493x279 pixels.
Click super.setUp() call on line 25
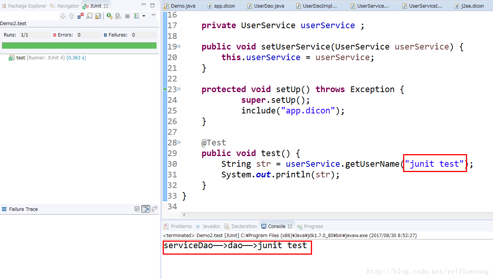point(276,100)
